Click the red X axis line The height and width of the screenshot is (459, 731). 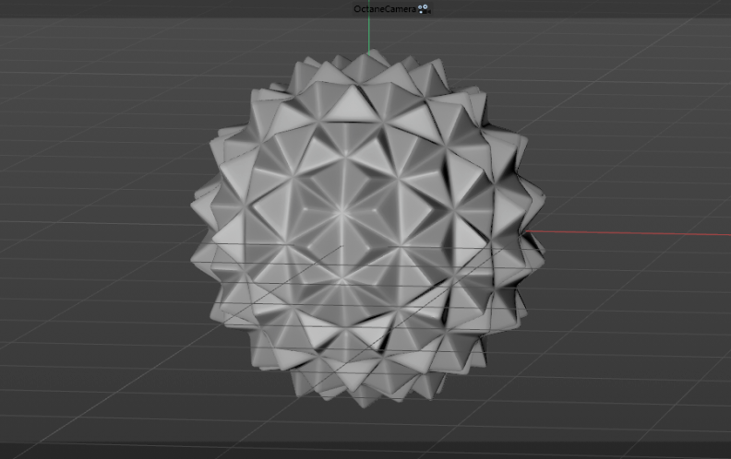click(x=628, y=233)
